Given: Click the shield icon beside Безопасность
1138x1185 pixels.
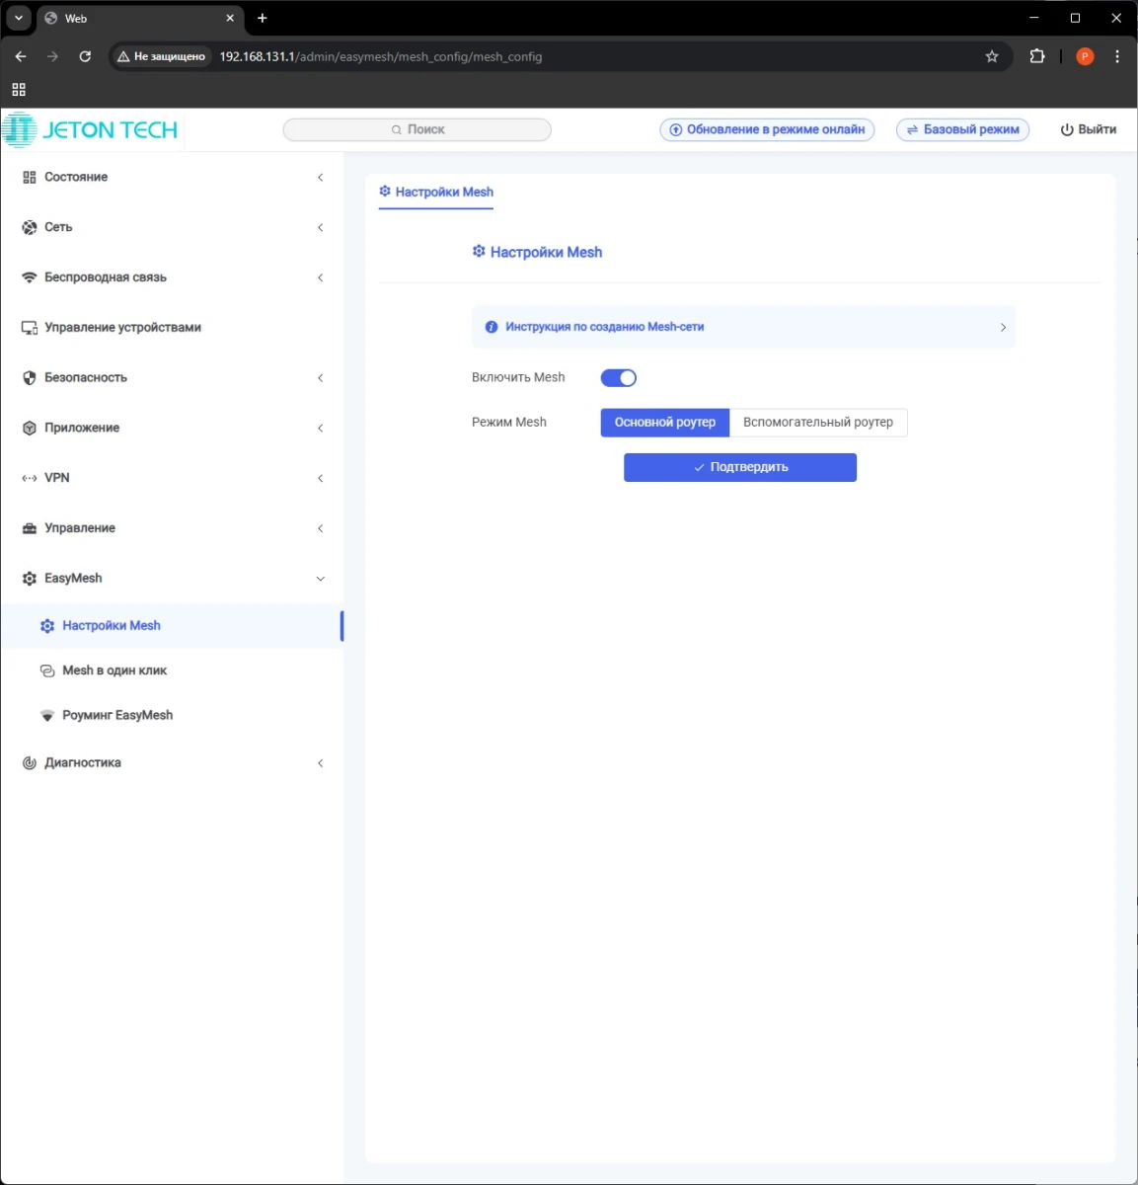Looking at the screenshot, I should coord(30,378).
